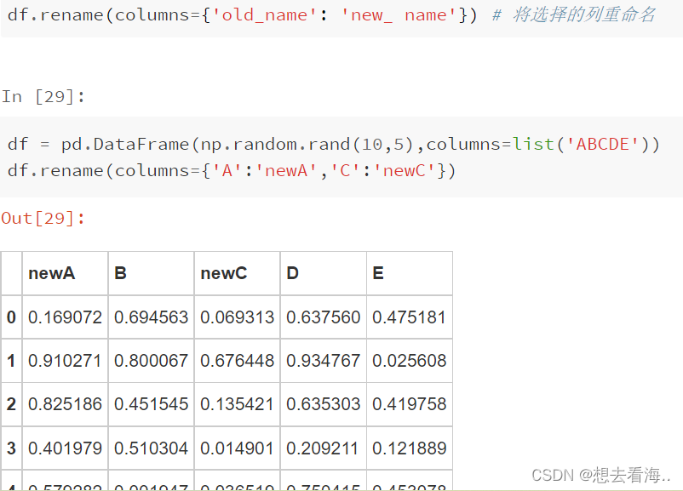Click cell value 0.451545

click(151, 404)
